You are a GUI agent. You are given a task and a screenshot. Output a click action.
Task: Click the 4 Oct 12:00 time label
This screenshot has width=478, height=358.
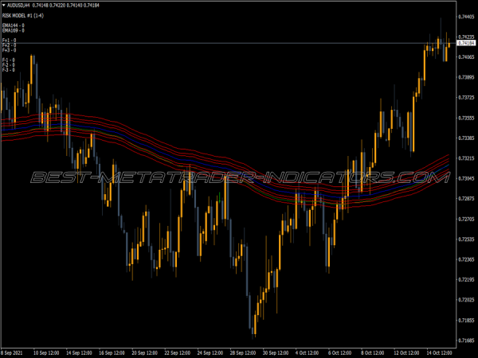pyautogui.click(x=312, y=352)
